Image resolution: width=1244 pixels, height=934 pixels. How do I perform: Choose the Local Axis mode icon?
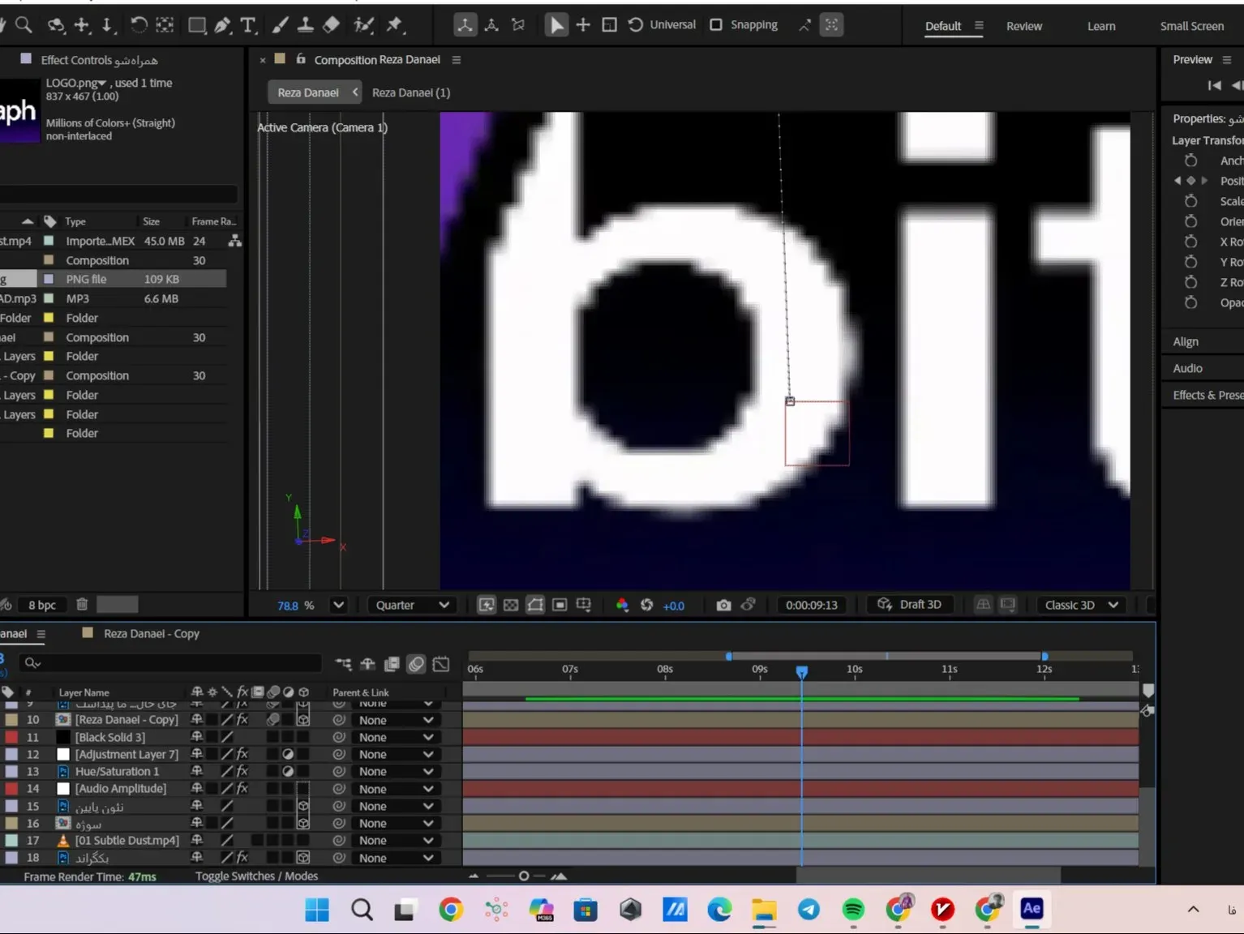pos(465,25)
